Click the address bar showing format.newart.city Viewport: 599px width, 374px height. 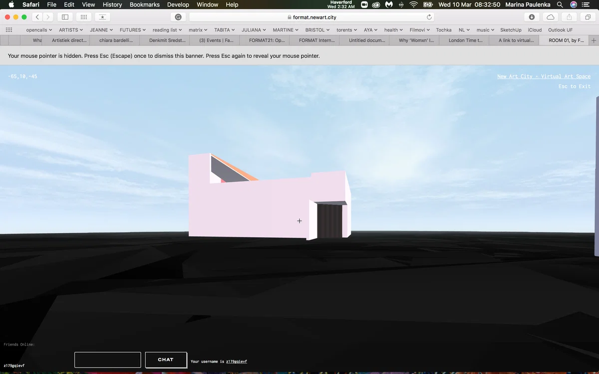tap(311, 17)
